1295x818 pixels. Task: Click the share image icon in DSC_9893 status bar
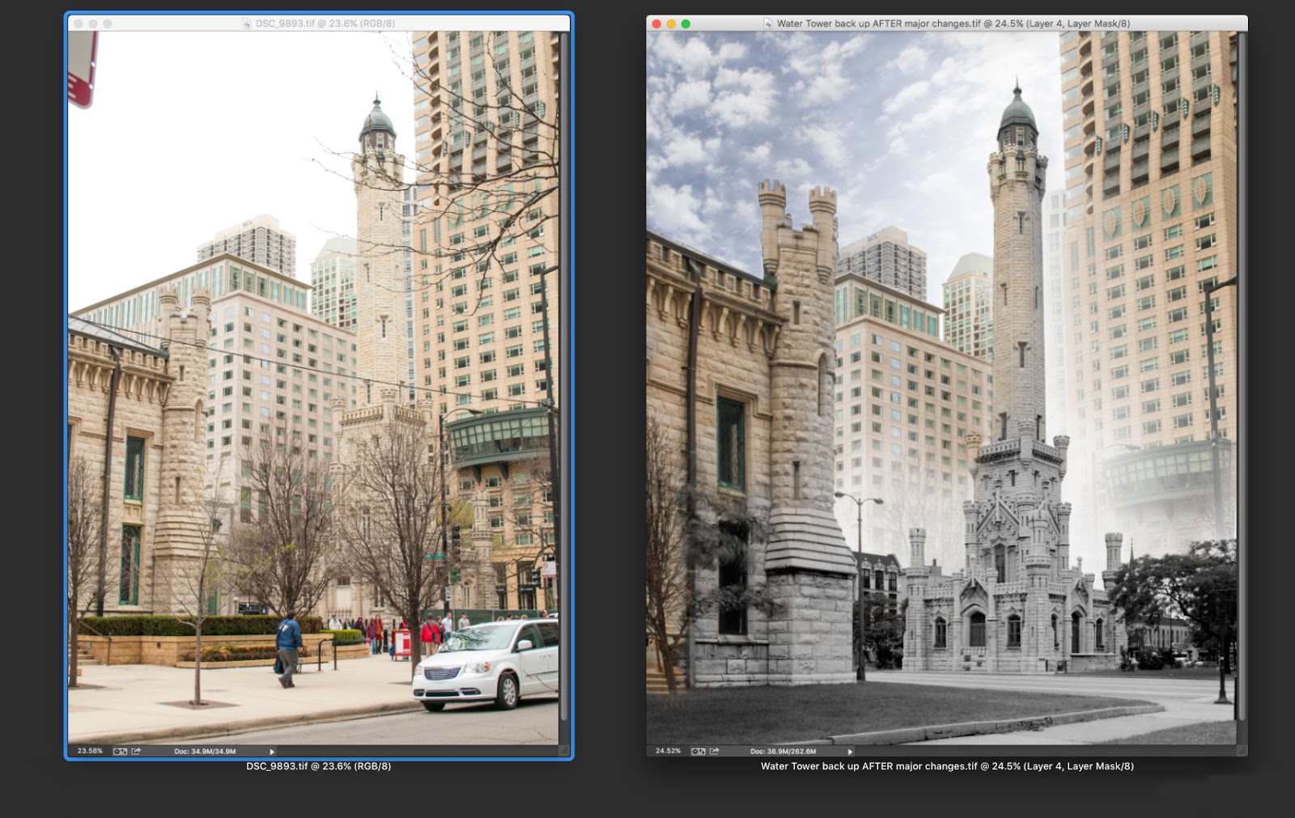pyautogui.click(x=136, y=751)
